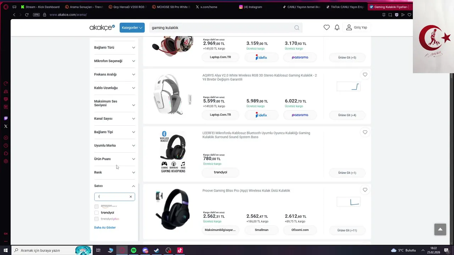Open AQIRYS Alya product title link

260,78
